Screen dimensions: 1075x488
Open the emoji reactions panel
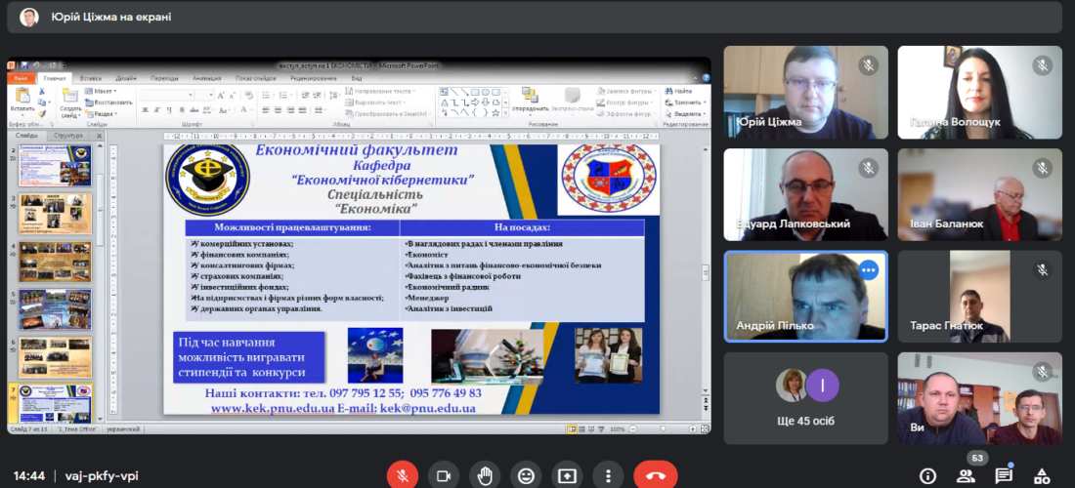[526, 475]
